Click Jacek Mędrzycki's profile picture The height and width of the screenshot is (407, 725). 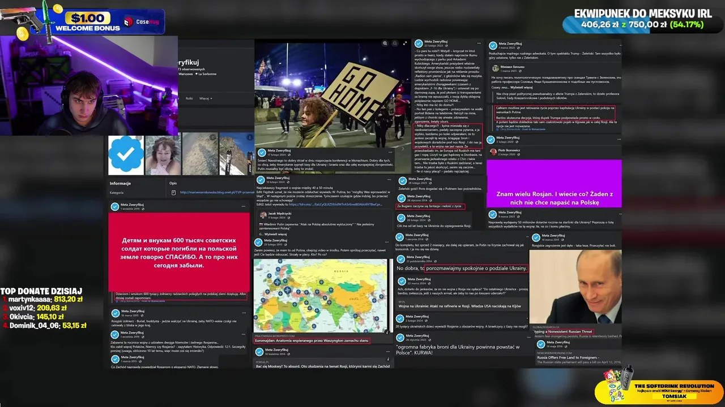[x=263, y=215]
